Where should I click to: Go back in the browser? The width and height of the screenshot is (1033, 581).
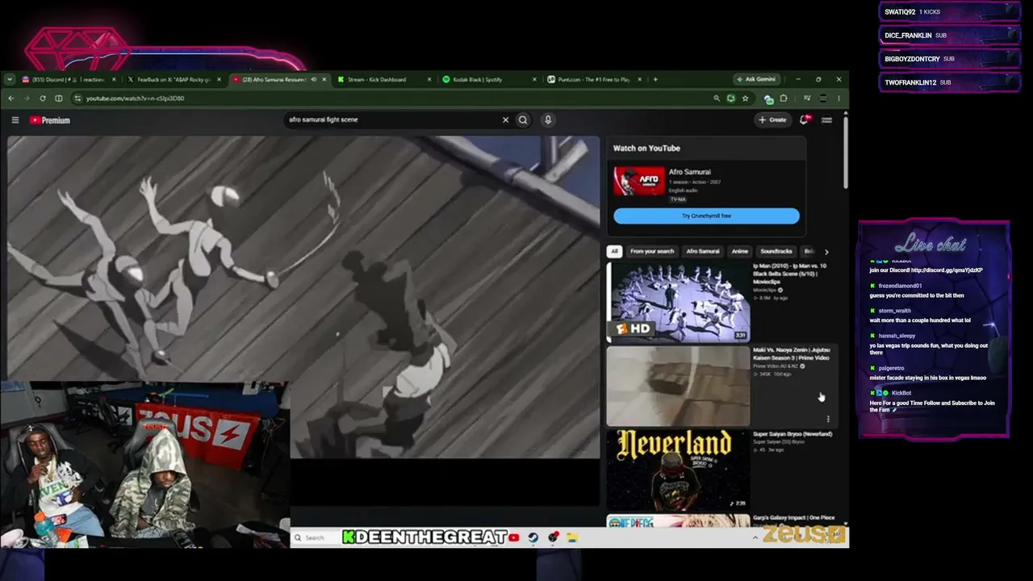coord(10,98)
